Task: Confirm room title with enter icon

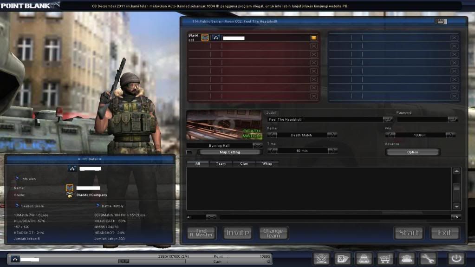Action: 387,119
